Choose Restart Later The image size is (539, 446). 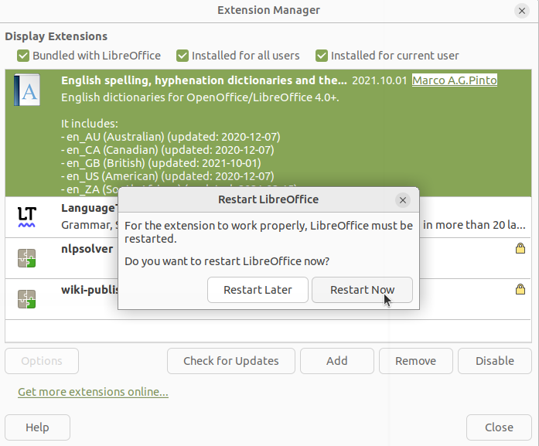[258, 290]
